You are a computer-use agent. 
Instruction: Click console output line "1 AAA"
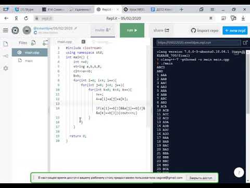pyautogui.click(x=161, y=75)
